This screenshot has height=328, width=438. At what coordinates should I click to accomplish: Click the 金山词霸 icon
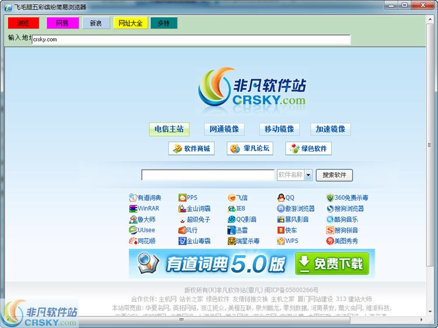(x=182, y=208)
